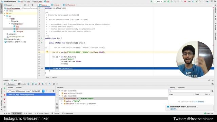Expand the .idea folder
Viewport: 217px width, 122px height.
(5, 11)
